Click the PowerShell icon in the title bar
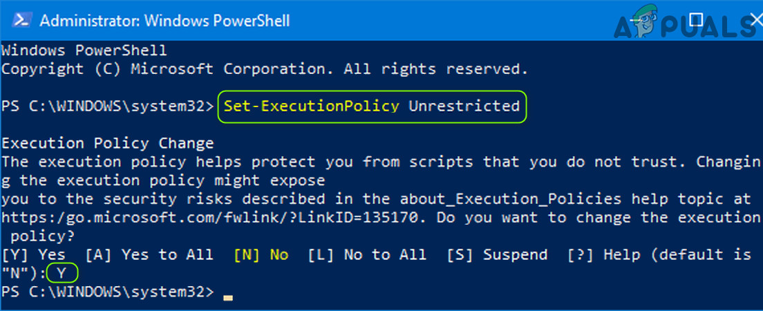This screenshot has width=763, height=311. pos(19,20)
